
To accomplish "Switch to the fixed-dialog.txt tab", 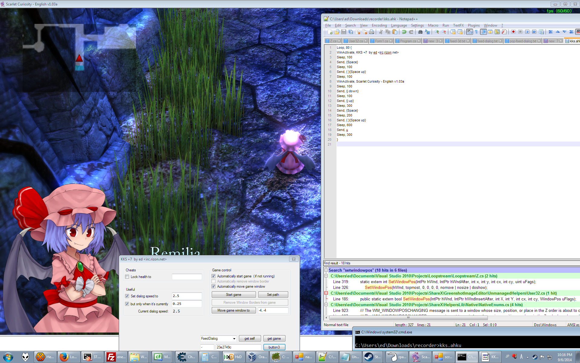I will [x=487, y=41].
